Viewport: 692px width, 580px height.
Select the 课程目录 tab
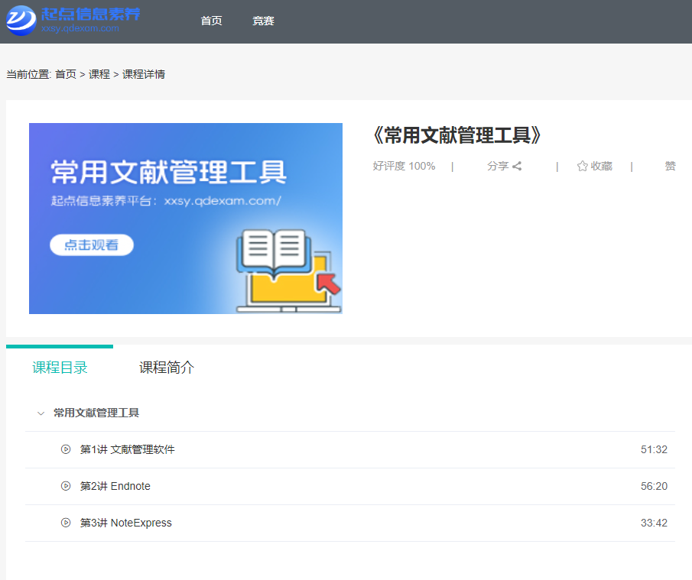click(60, 368)
